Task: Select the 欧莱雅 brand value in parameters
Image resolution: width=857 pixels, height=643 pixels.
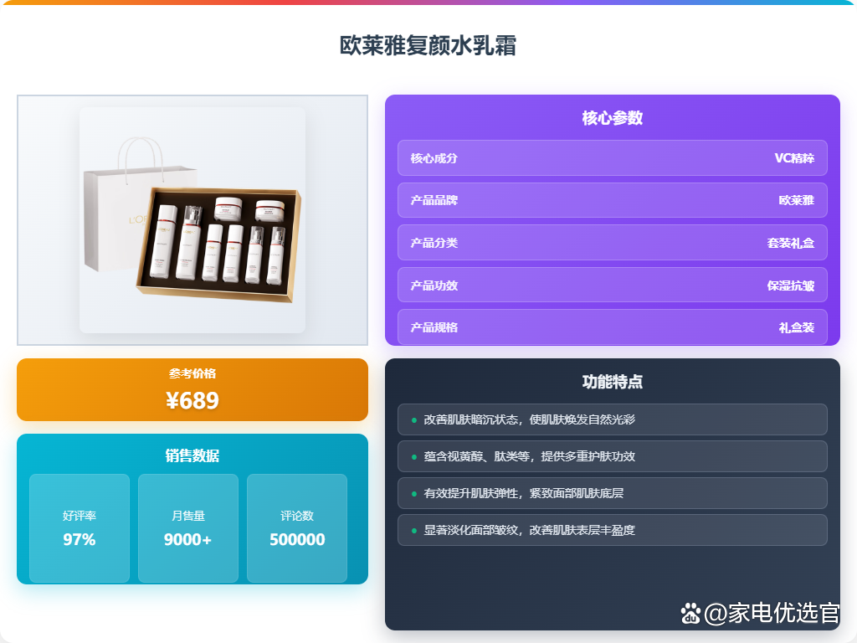Action: [x=797, y=200]
